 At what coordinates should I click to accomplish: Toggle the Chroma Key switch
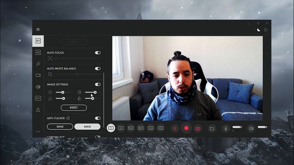(98, 137)
